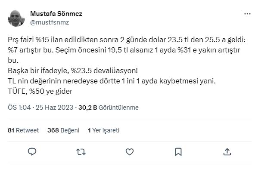
Task: Click the ÖS 1:04 timestamp
Action: point(19,108)
